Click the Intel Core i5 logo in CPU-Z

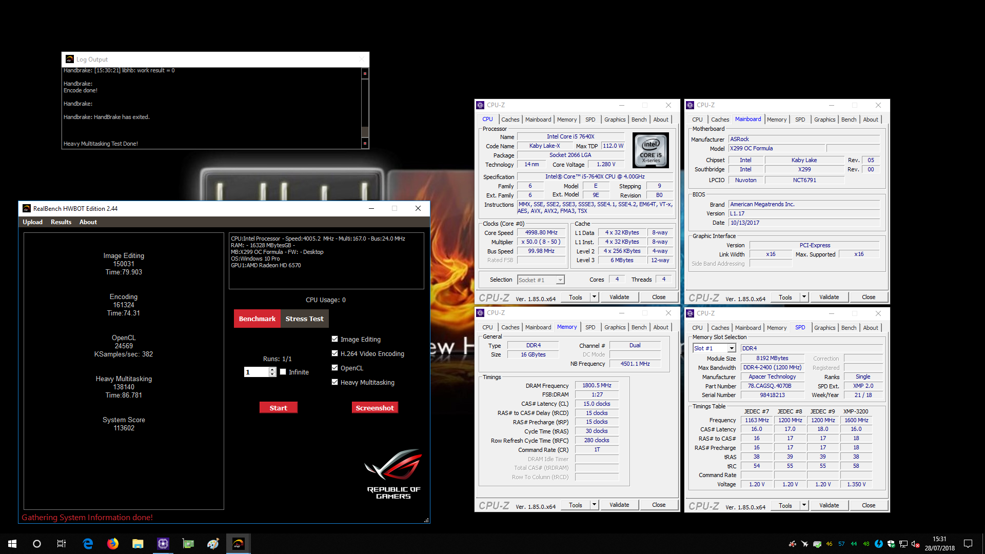[x=651, y=150]
